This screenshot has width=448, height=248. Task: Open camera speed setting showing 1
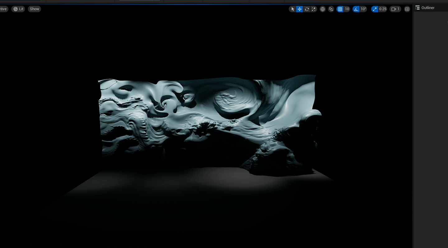click(395, 9)
